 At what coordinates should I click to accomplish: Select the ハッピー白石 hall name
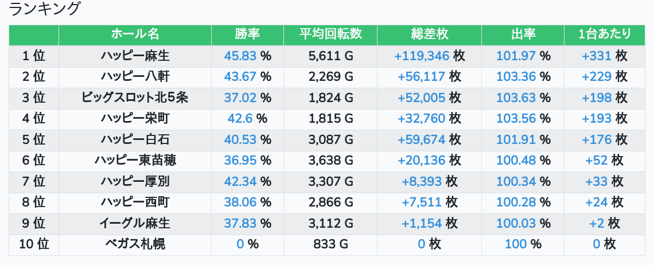135,139
